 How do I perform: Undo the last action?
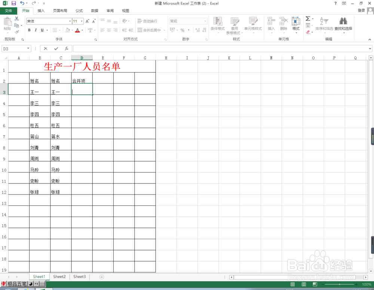click(22, 3)
